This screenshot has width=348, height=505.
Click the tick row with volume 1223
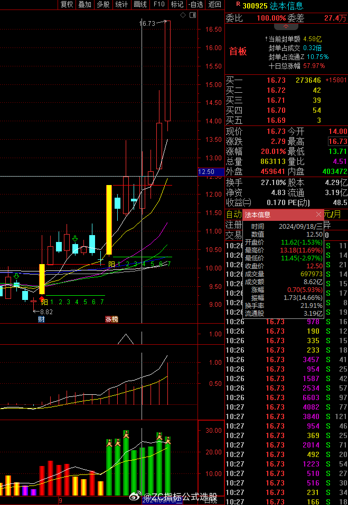286,464
